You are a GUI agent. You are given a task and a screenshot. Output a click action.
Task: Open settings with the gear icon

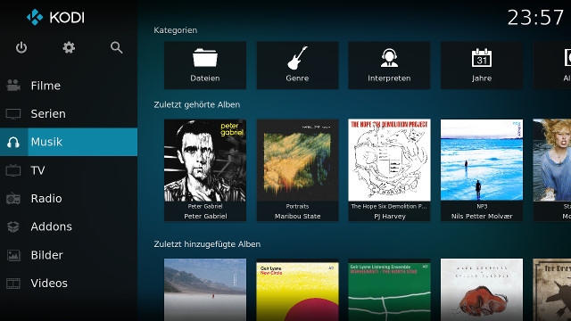click(69, 47)
